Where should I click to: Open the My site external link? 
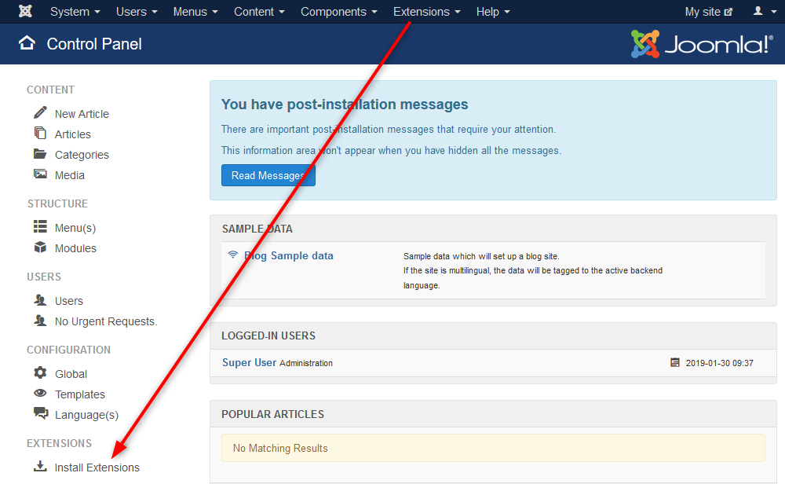[x=708, y=12]
